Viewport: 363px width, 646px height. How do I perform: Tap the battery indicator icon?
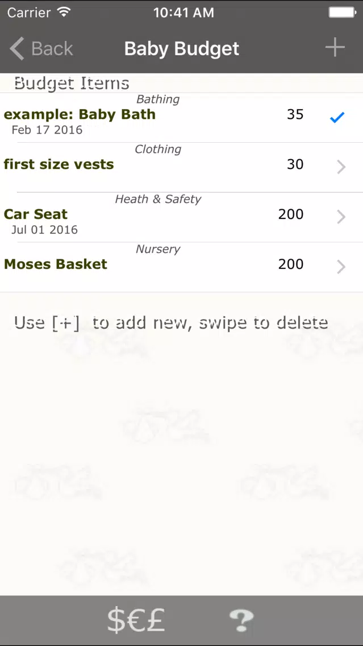(x=343, y=13)
